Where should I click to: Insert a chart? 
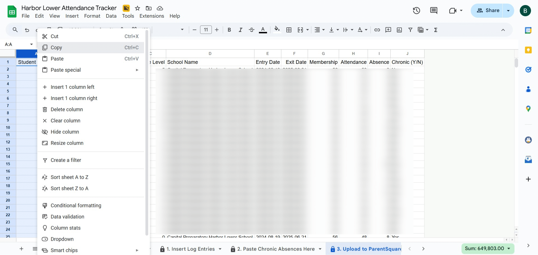click(x=399, y=30)
